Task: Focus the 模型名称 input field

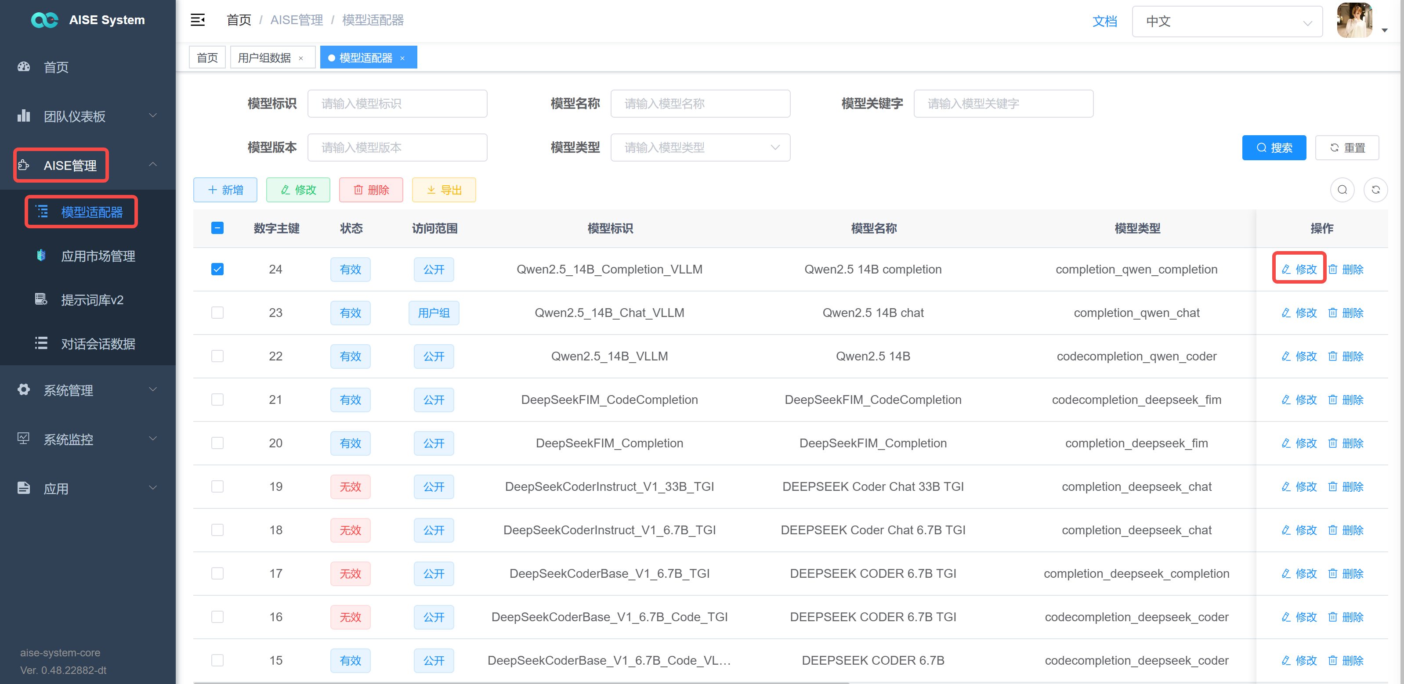Action: tap(700, 104)
